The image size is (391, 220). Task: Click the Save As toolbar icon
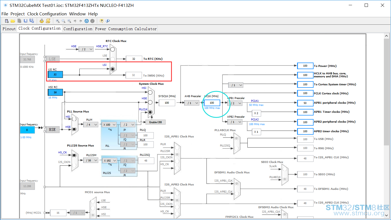[x=32, y=21]
